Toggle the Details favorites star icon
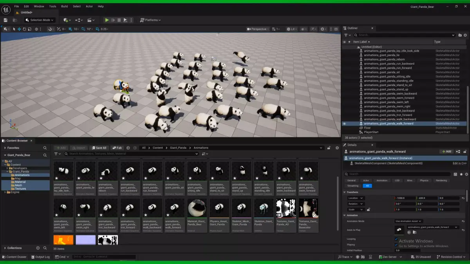 (x=461, y=174)
